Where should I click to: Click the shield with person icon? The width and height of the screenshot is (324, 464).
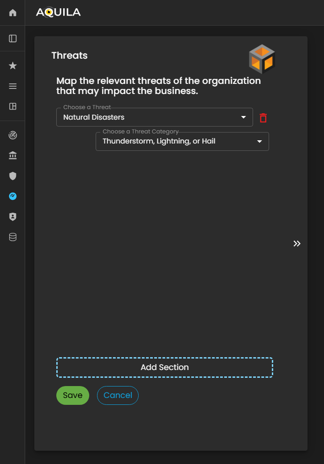pyautogui.click(x=13, y=217)
